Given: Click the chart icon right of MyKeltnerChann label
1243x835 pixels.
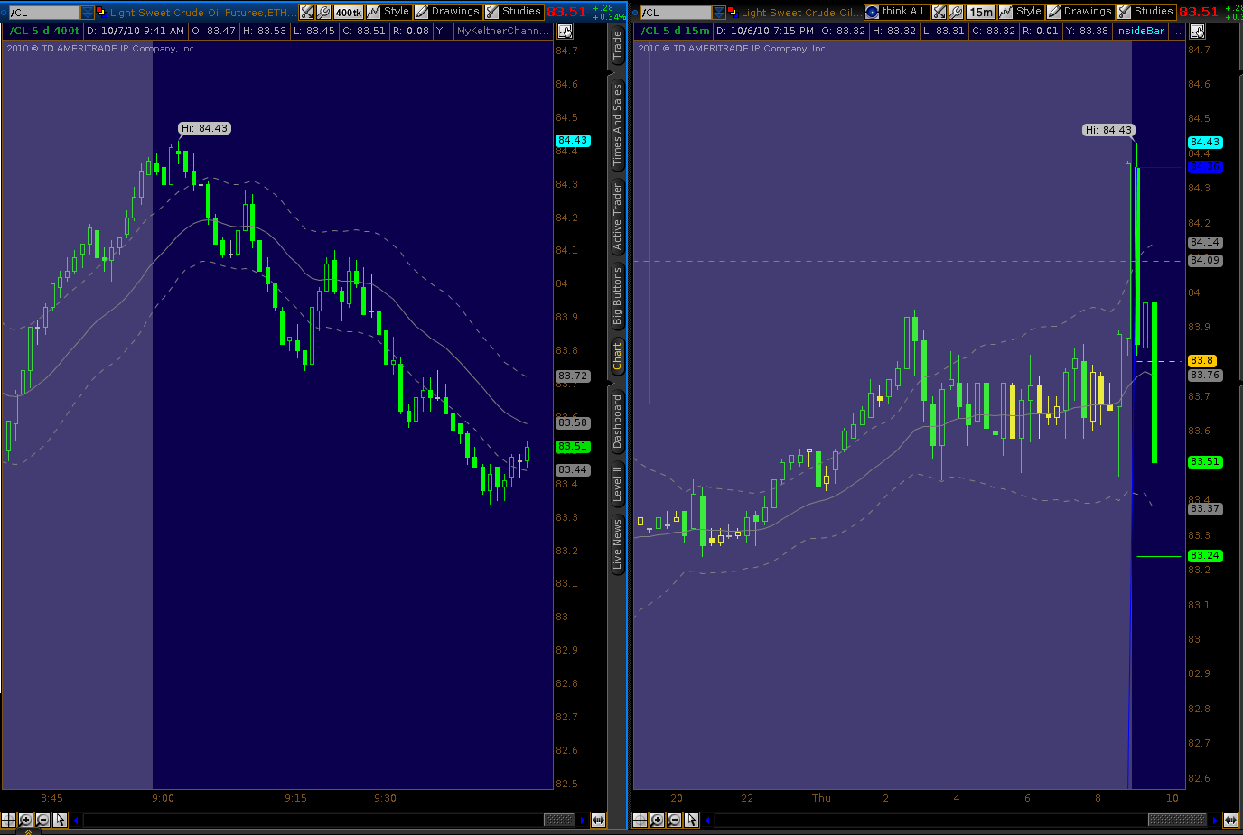Looking at the screenshot, I should click(x=565, y=31).
